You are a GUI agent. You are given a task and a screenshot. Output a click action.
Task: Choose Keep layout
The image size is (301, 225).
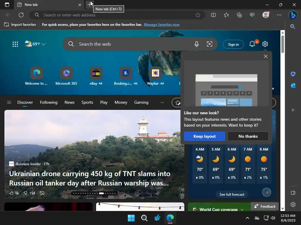(205, 136)
